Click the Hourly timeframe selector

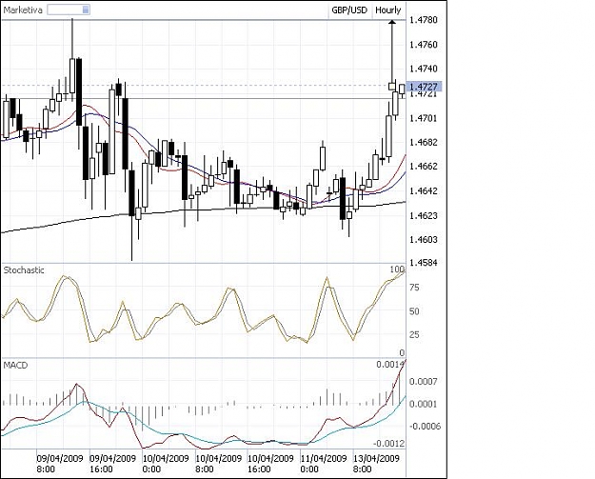pyautogui.click(x=388, y=10)
